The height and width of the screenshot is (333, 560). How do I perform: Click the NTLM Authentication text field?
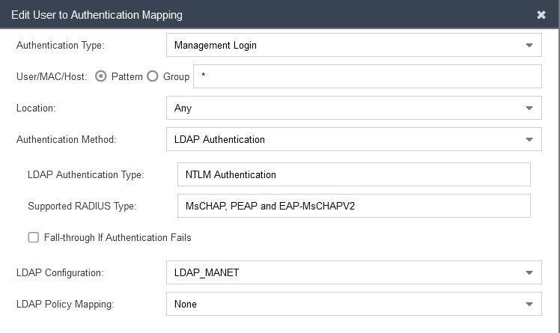[x=353, y=174]
